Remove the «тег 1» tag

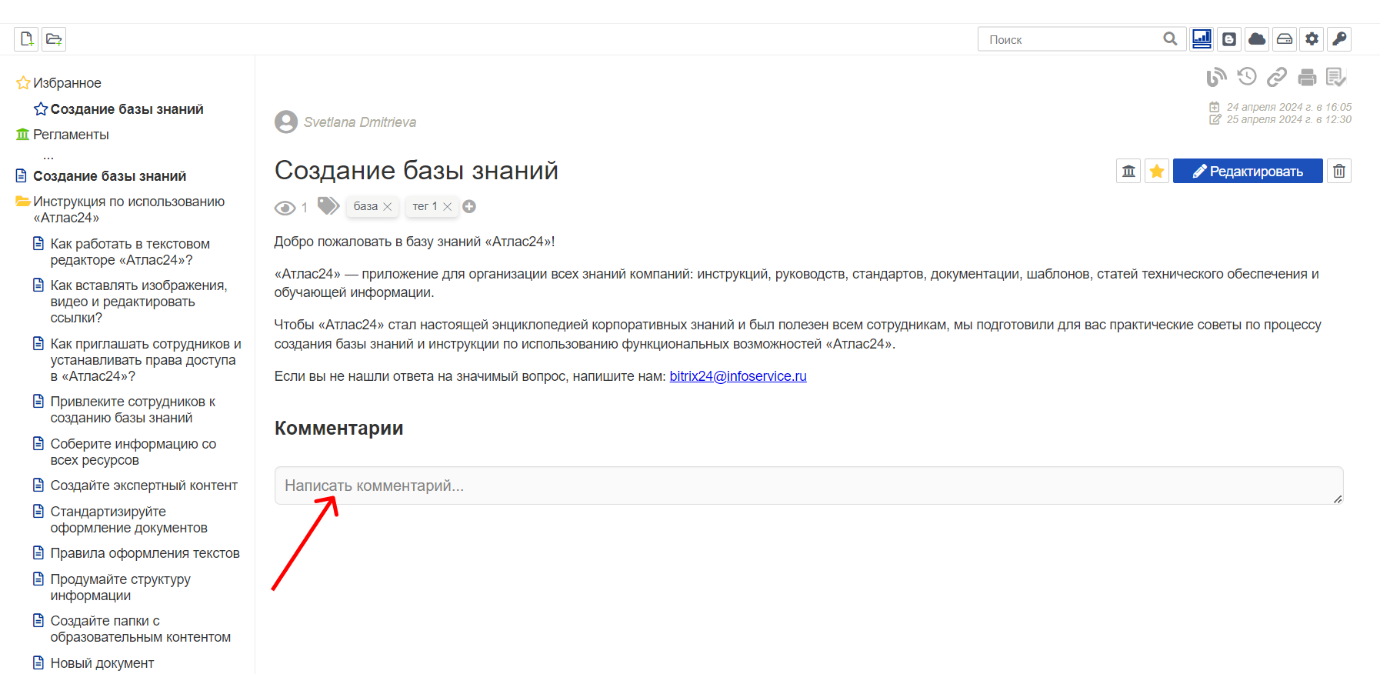tap(448, 207)
